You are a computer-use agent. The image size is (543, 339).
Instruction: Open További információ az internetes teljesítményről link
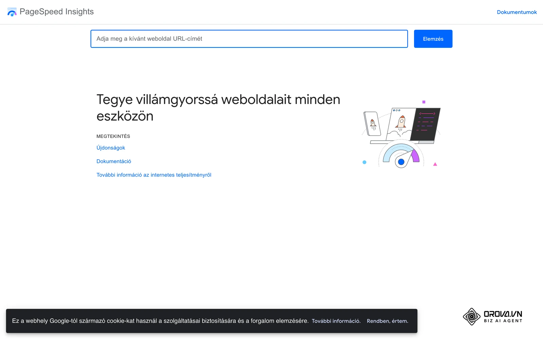click(154, 175)
